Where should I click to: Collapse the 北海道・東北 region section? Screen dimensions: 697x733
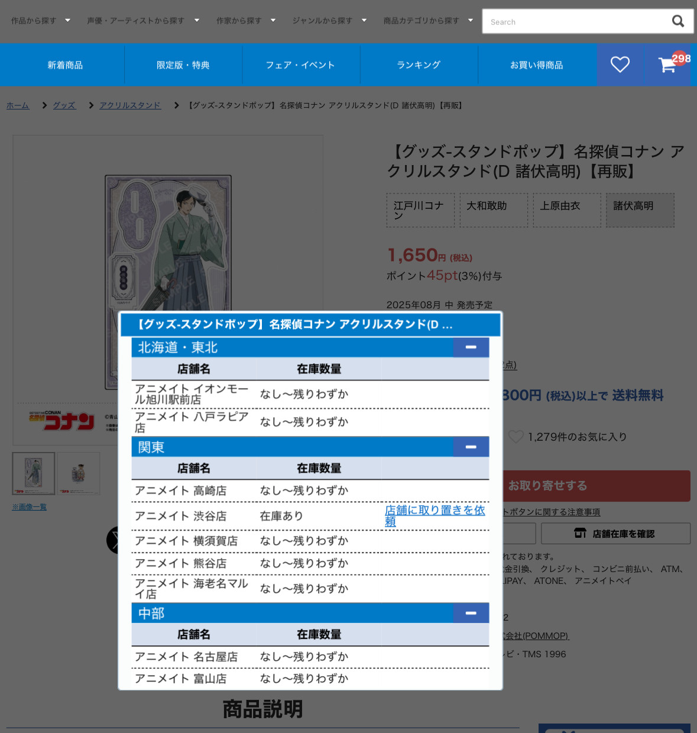[471, 347]
